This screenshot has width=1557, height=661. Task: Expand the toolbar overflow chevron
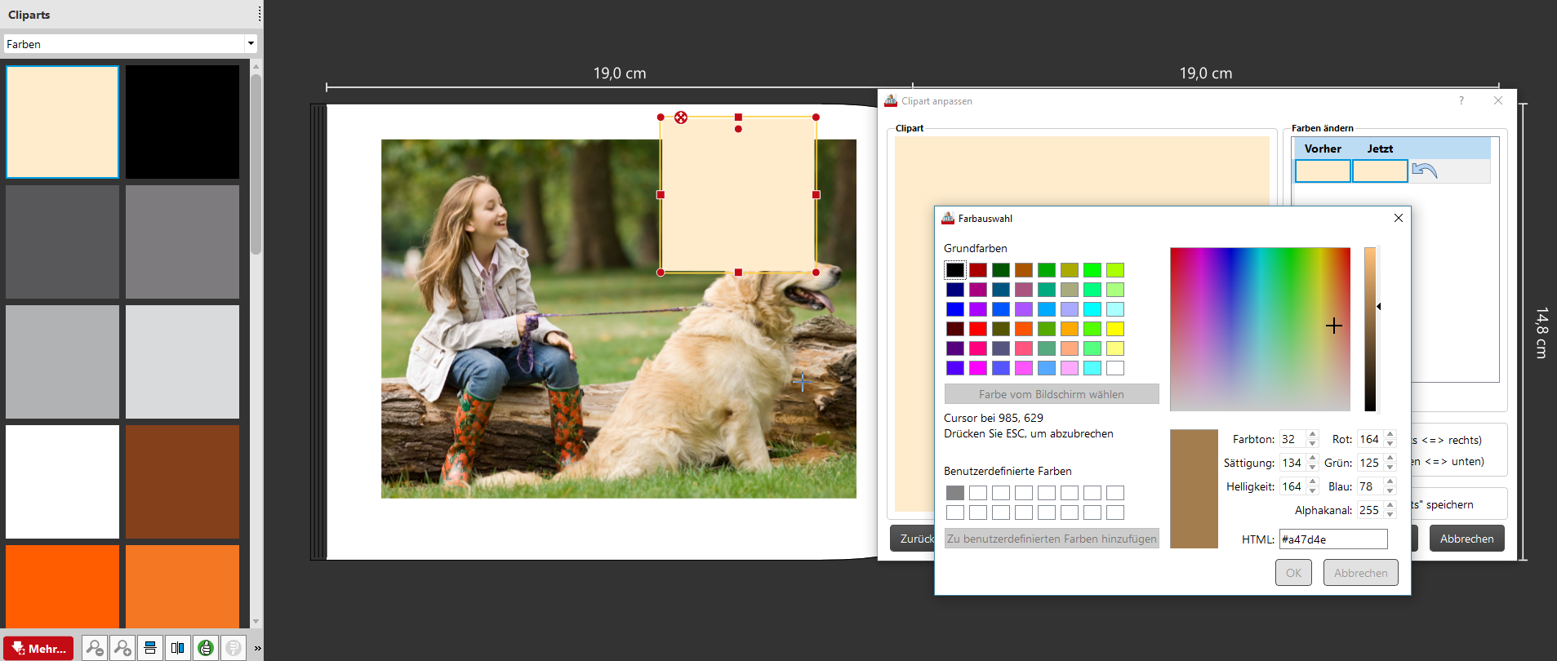[257, 648]
